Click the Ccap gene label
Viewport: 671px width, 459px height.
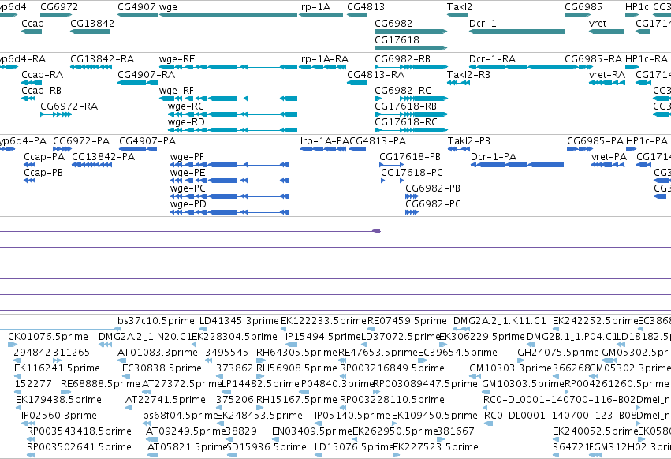pos(32,23)
